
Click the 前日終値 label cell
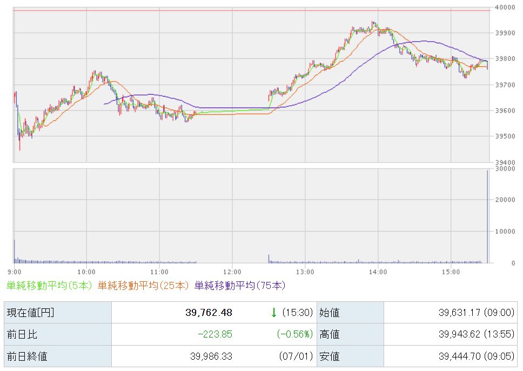pyautogui.click(x=58, y=356)
